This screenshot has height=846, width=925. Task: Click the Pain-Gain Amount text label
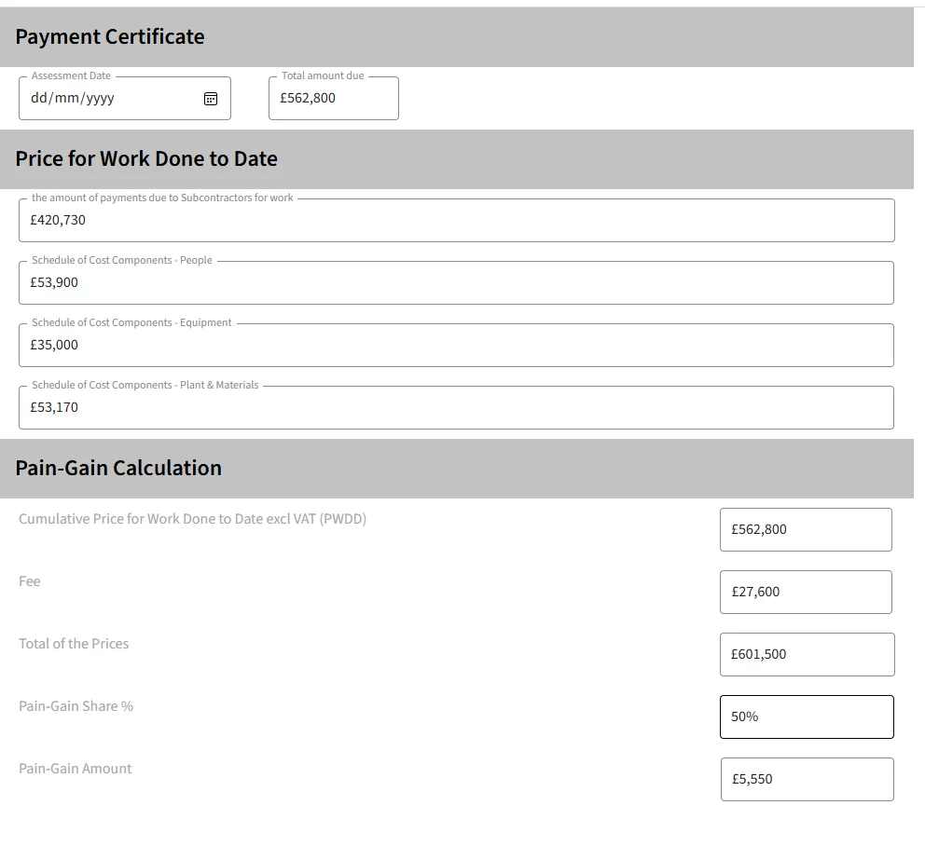click(75, 769)
